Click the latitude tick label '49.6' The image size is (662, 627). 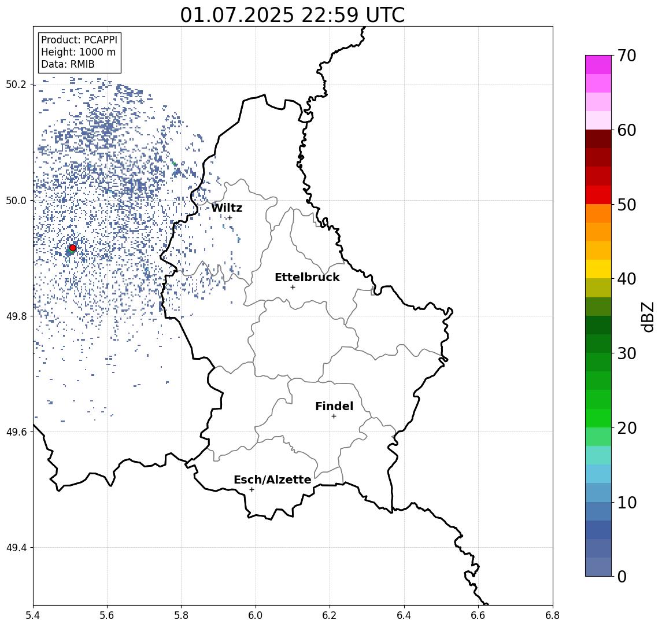pyautogui.click(x=16, y=432)
